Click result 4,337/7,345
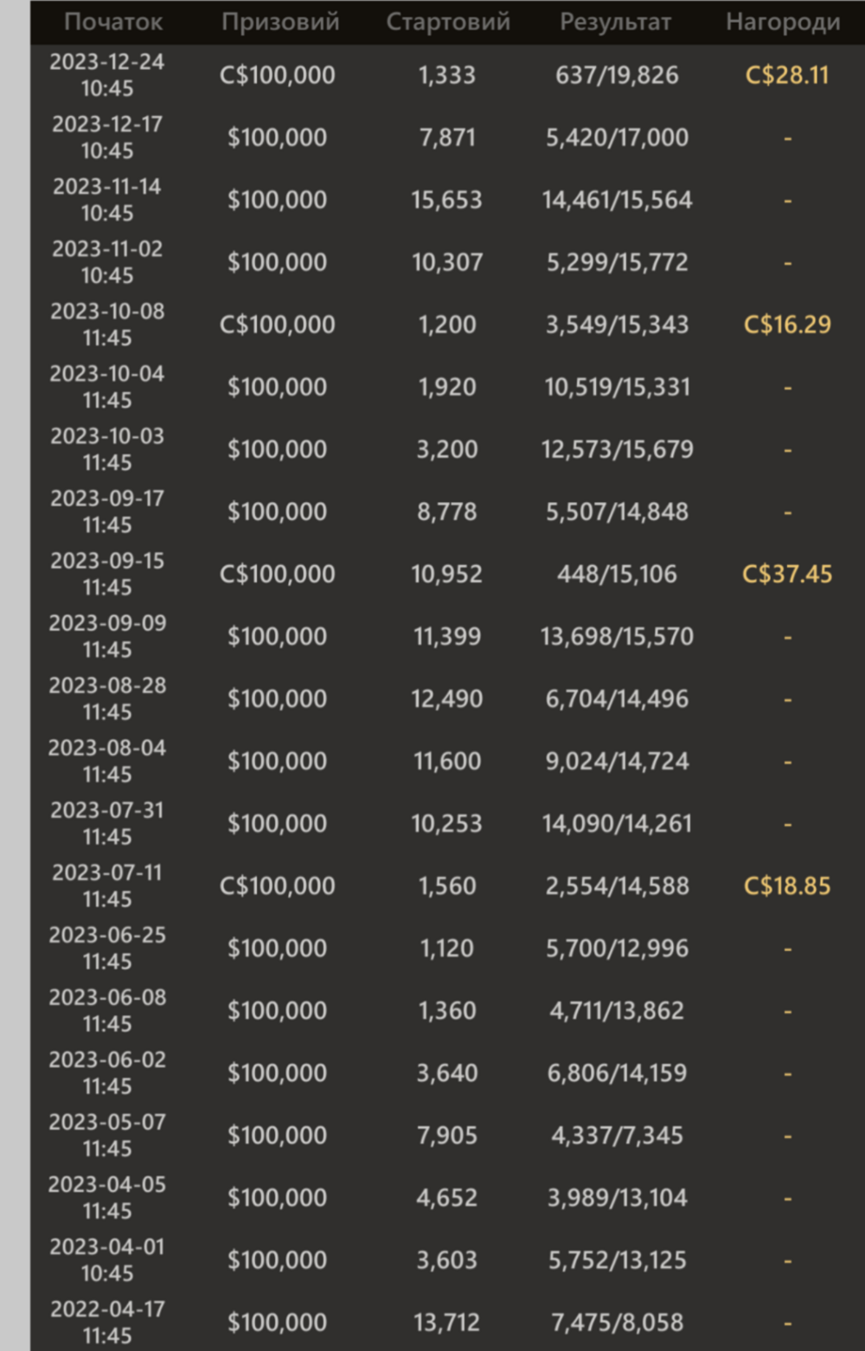This screenshot has height=1351, width=865. [x=617, y=1135]
